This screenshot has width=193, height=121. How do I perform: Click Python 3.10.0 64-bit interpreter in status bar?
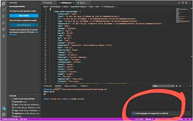click(10, 119)
